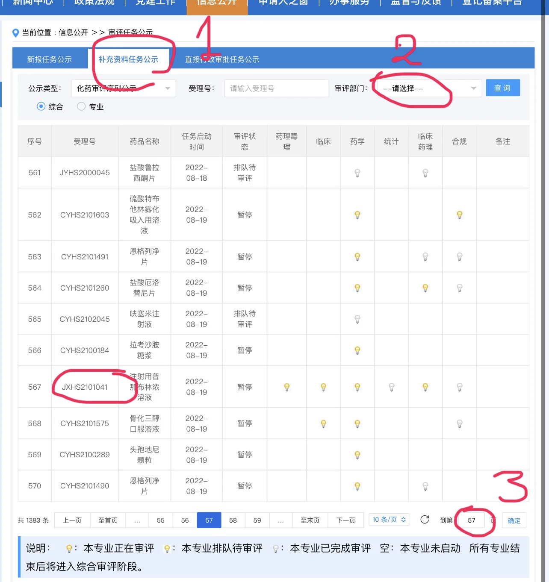Select the 专业 radio button
The height and width of the screenshot is (582, 549).
81,106
